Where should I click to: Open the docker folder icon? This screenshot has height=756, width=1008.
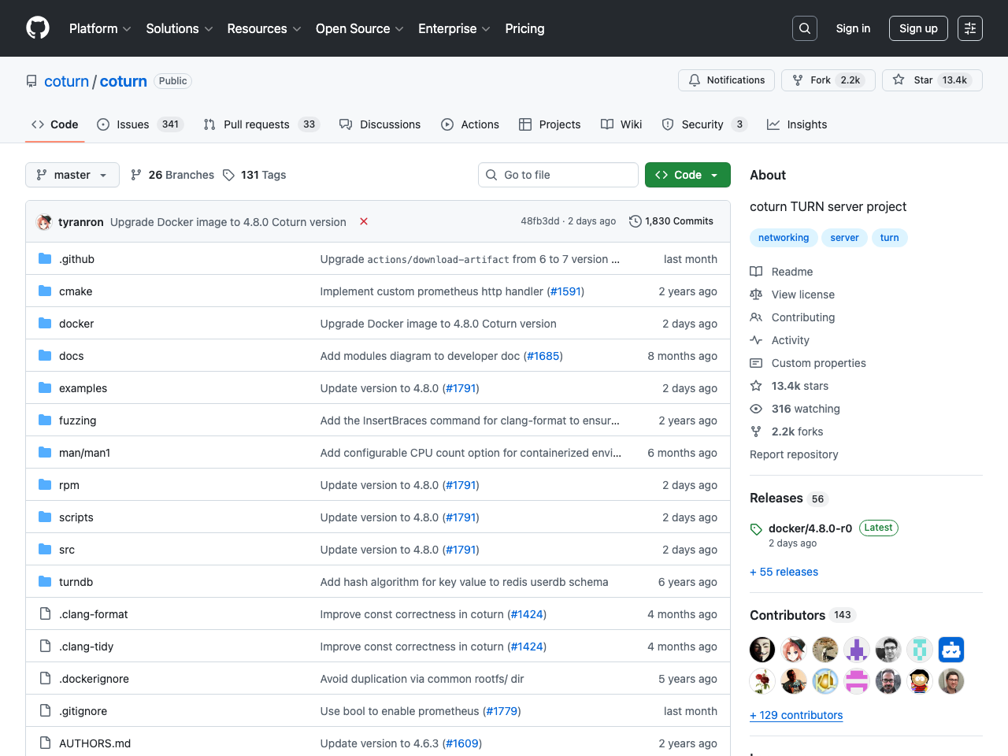tap(44, 323)
